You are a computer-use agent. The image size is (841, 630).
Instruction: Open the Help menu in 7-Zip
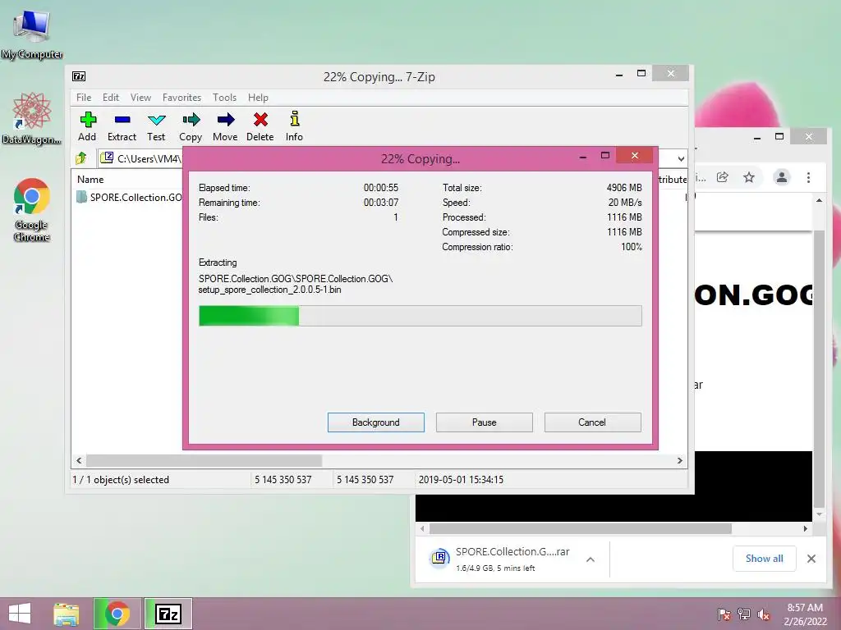[258, 98]
